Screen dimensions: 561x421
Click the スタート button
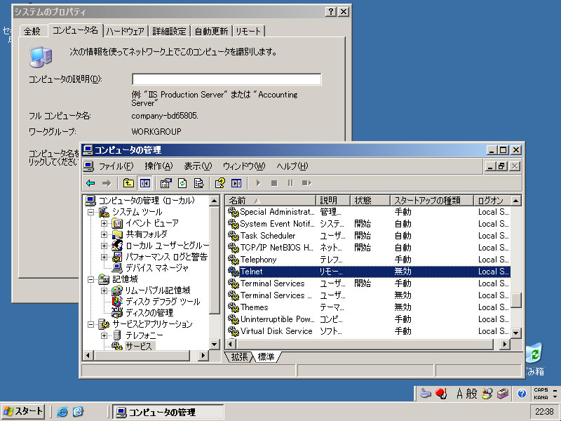pyautogui.click(x=23, y=411)
